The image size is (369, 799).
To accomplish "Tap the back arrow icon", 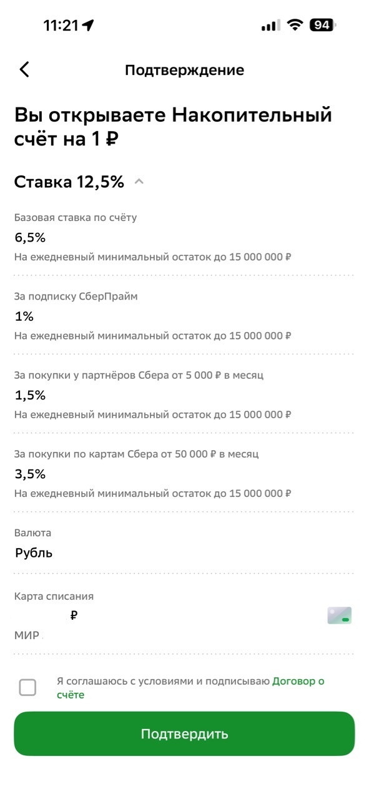I will tap(24, 69).
